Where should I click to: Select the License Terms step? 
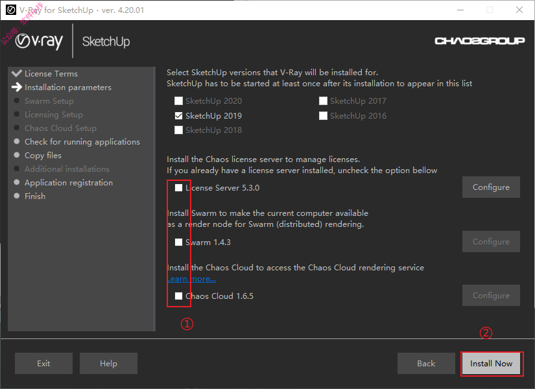(51, 74)
